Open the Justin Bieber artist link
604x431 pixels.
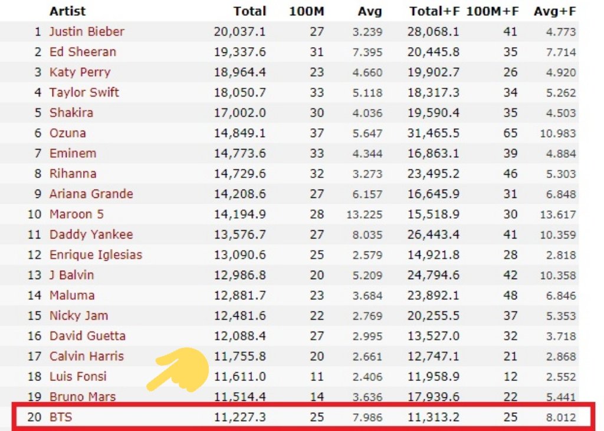coord(87,32)
